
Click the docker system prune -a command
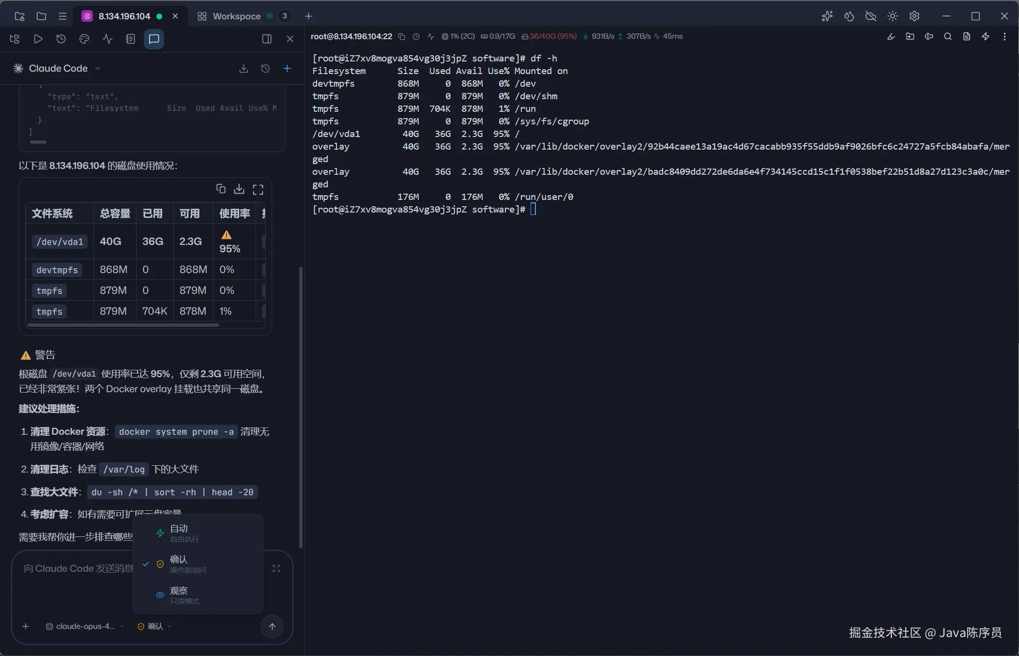176,431
